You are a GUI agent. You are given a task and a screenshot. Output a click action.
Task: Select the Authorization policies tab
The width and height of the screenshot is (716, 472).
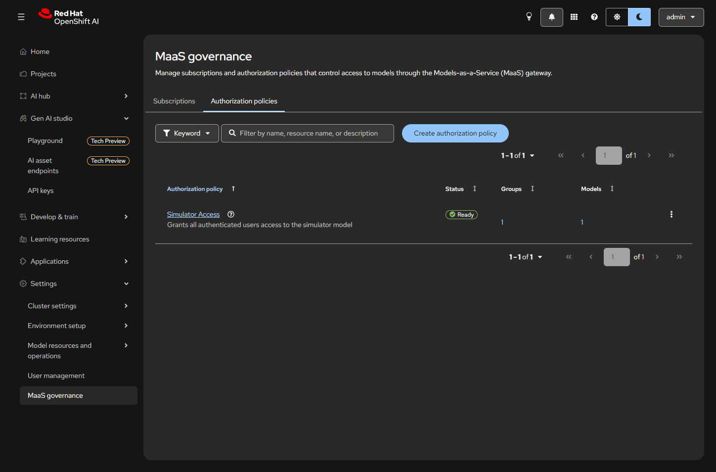coord(244,101)
